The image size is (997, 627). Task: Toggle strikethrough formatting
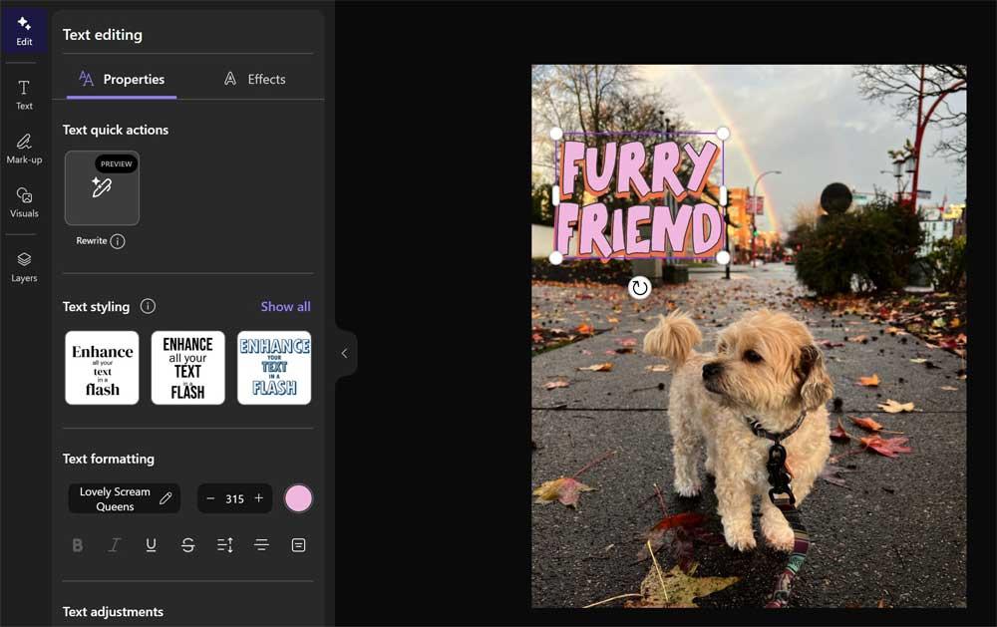[x=187, y=545]
